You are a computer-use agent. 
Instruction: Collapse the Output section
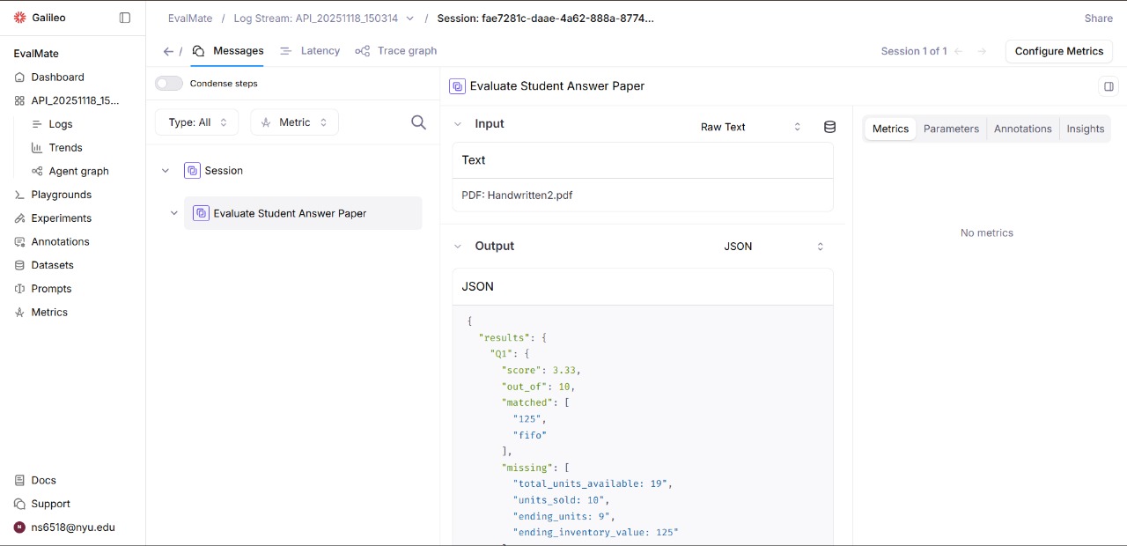tap(458, 247)
